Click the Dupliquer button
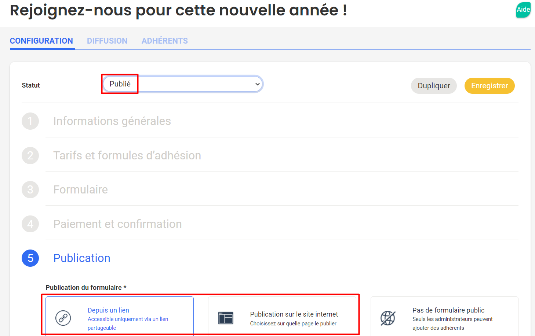 click(434, 86)
